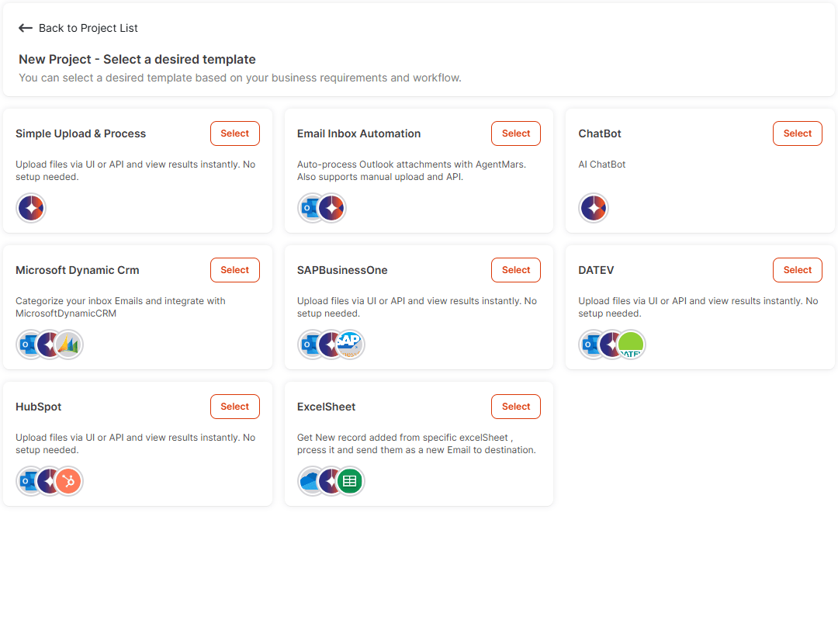Click the SAP logo icon
This screenshot has width=838, height=620.
point(350,345)
